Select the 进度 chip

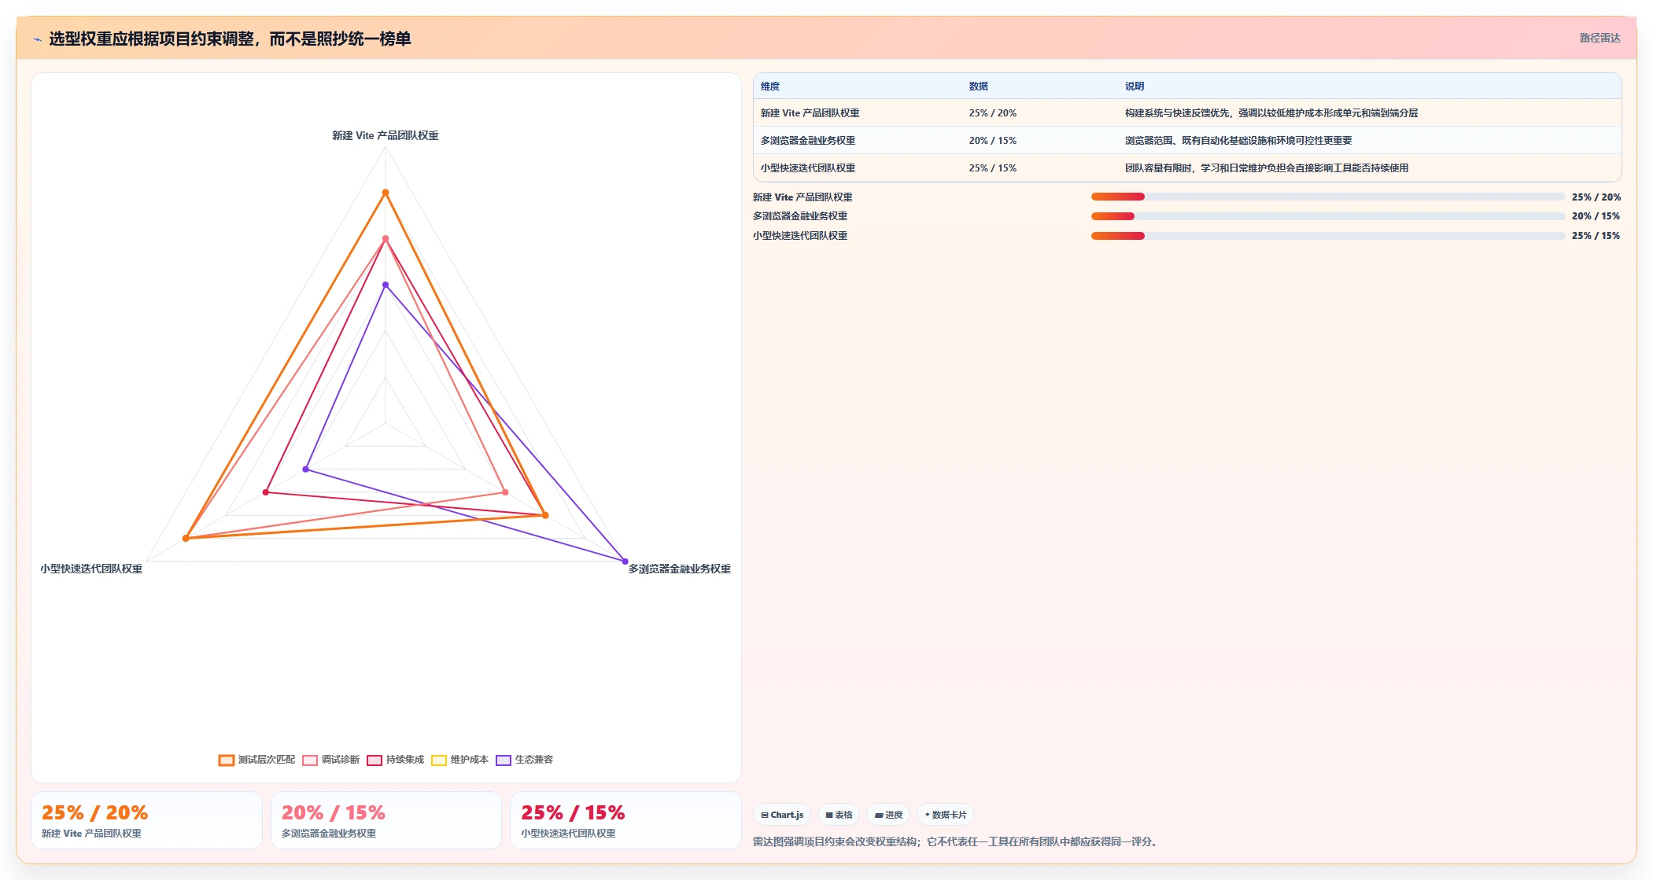coord(888,815)
